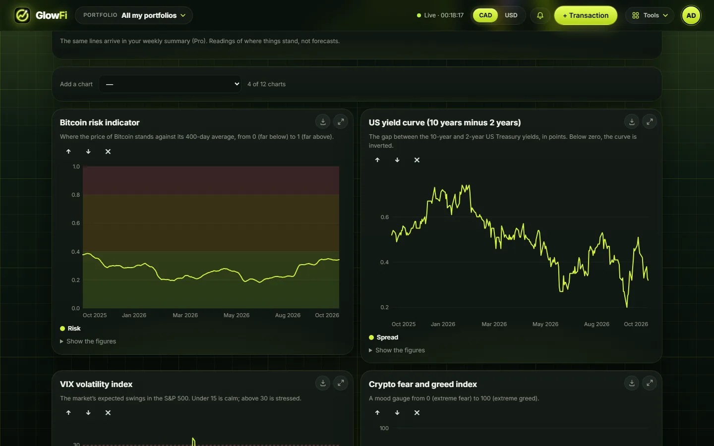
Task: Open the Tools menu
Action: pyautogui.click(x=650, y=15)
